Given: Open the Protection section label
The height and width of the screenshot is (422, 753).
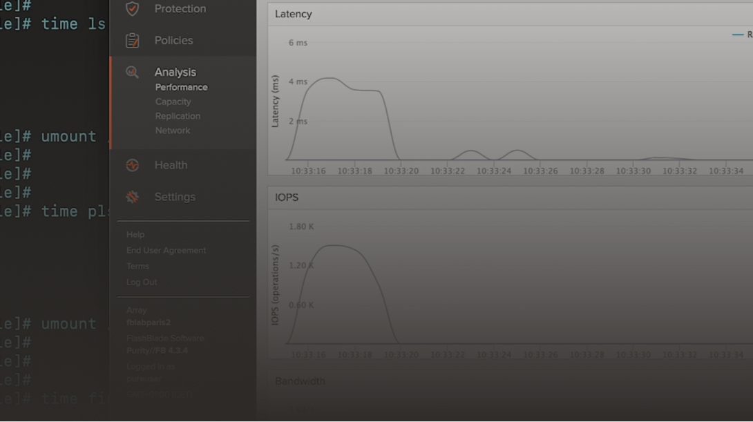Looking at the screenshot, I should (180, 9).
